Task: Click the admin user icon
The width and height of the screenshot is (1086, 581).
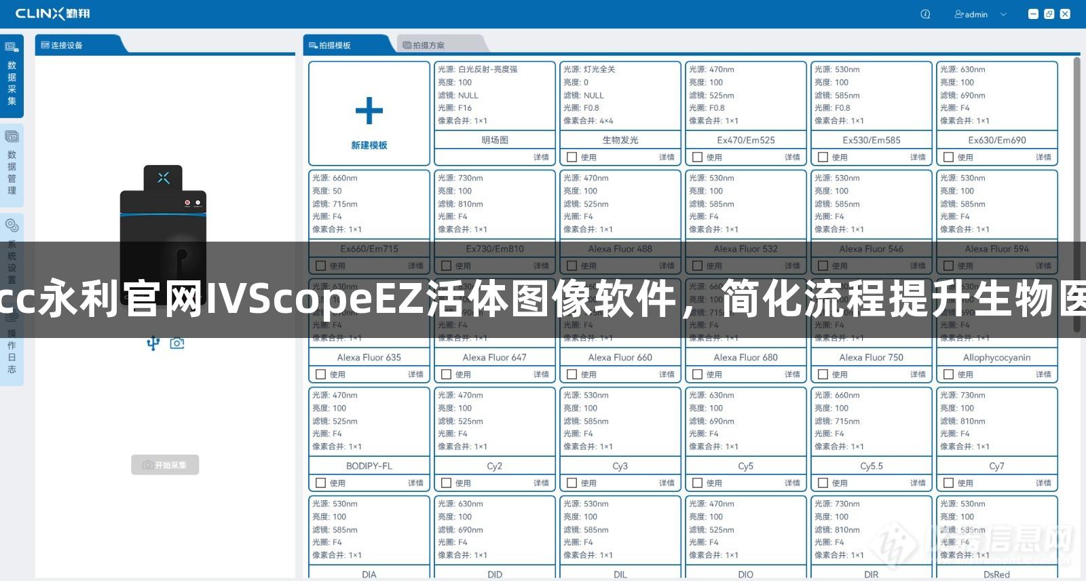Action: 958,14
